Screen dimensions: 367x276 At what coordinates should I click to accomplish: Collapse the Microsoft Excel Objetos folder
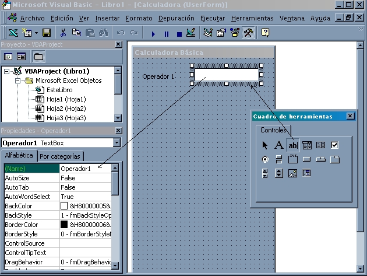[19, 81]
